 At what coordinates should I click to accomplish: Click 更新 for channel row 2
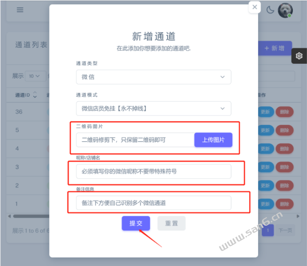pos(266,186)
